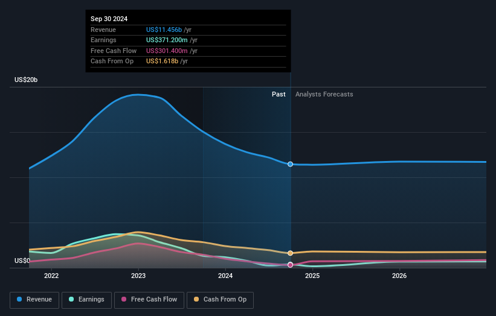The height and width of the screenshot is (316, 496).
Task: Click the US$301.400m free cash flow value
Action: pyautogui.click(x=167, y=51)
